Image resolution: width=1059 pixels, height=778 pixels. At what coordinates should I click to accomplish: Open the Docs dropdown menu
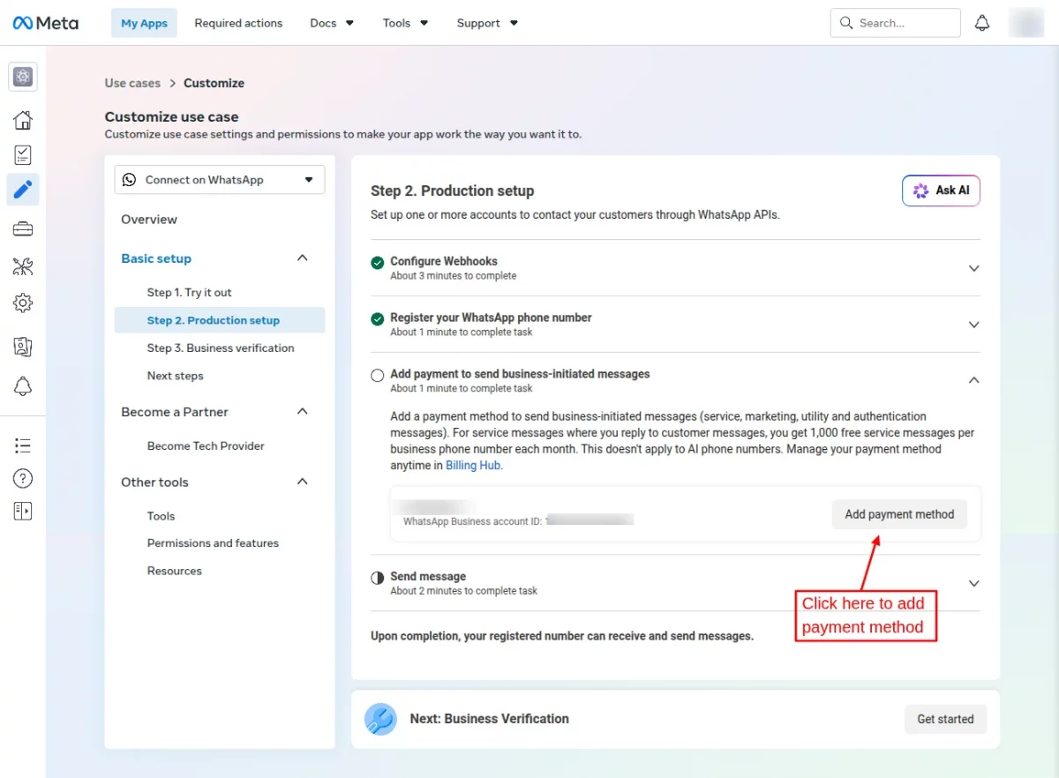[x=332, y=23]
